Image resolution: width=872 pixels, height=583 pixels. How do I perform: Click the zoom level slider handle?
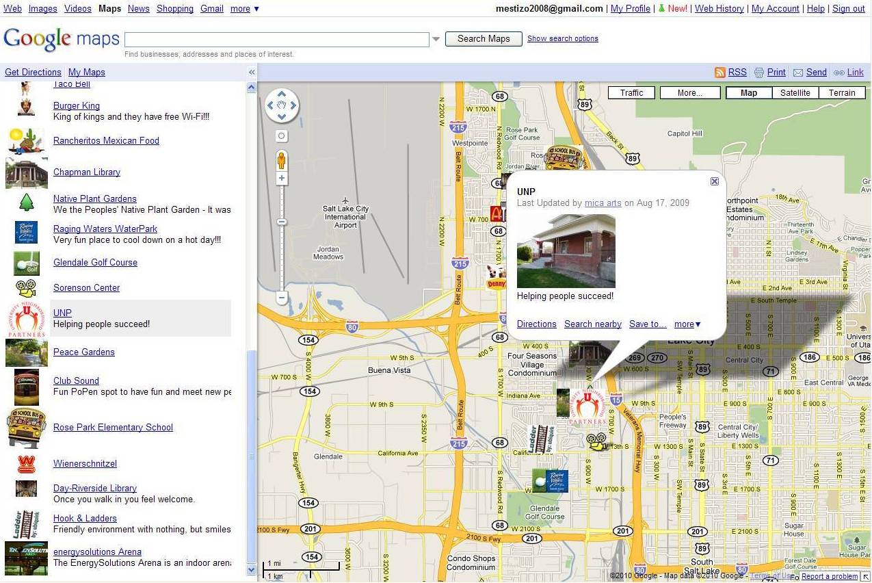282,221
